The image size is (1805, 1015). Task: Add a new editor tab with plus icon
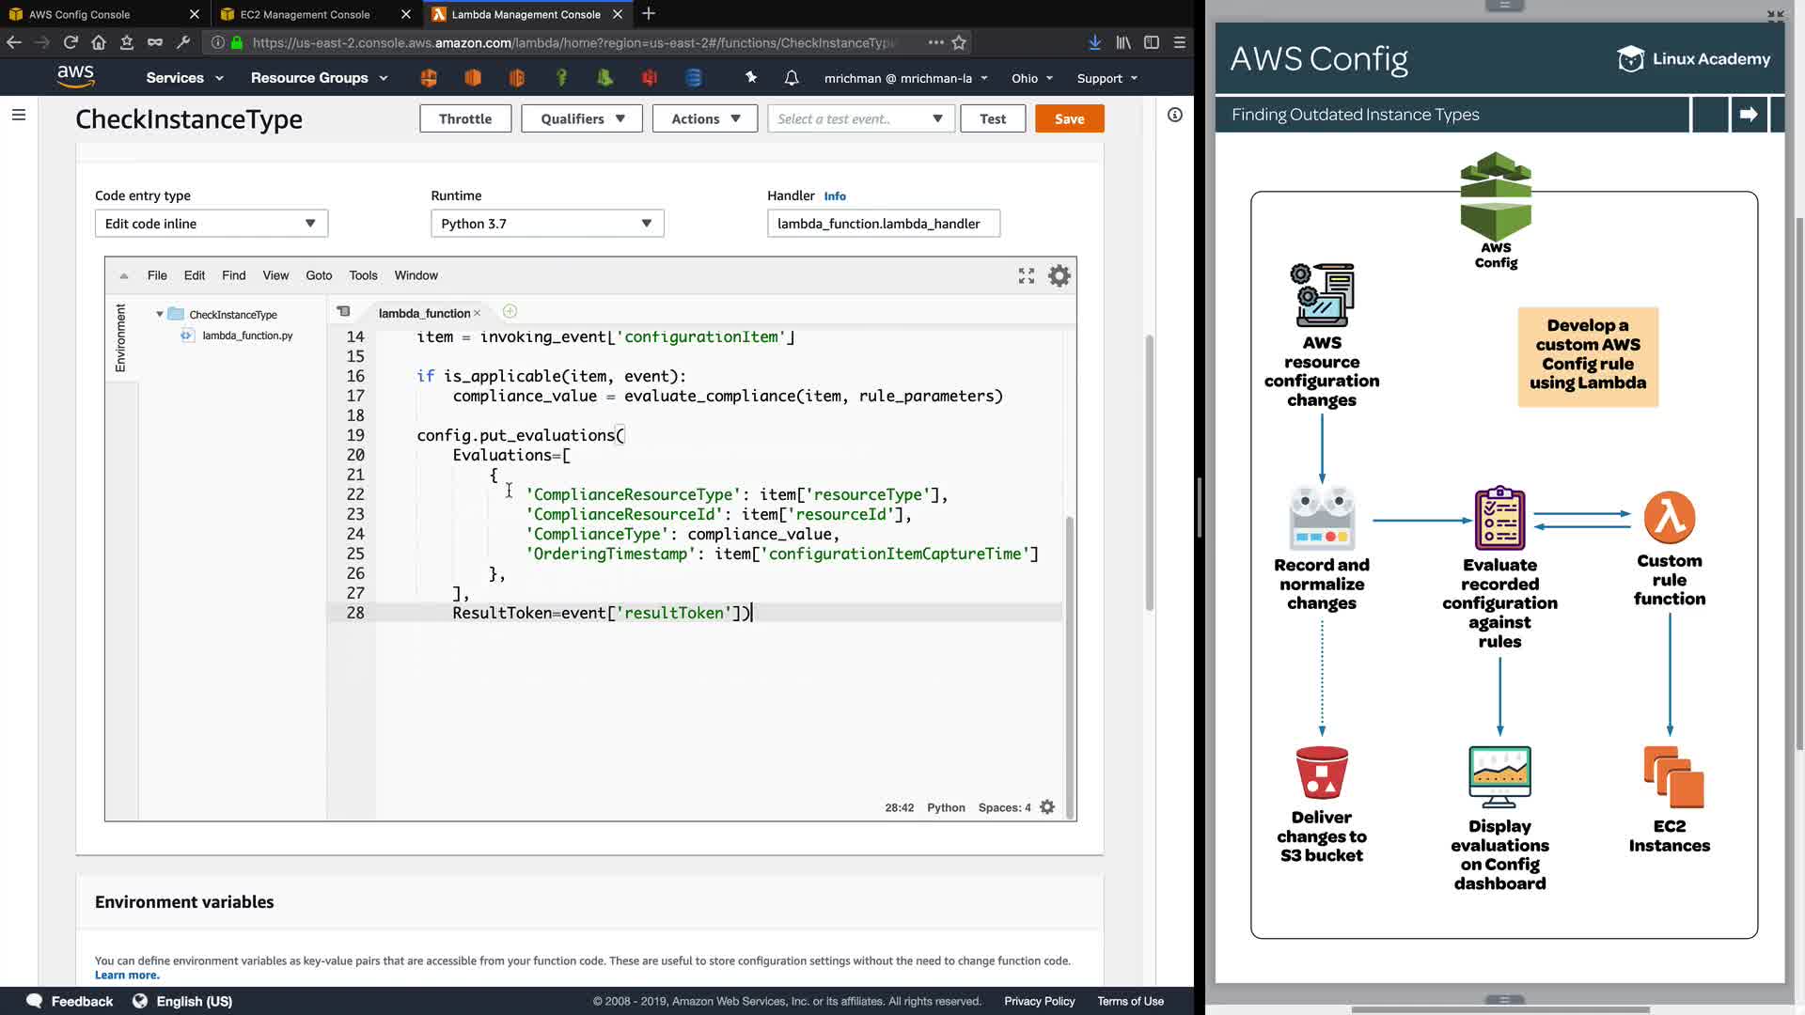pos(510,312)
